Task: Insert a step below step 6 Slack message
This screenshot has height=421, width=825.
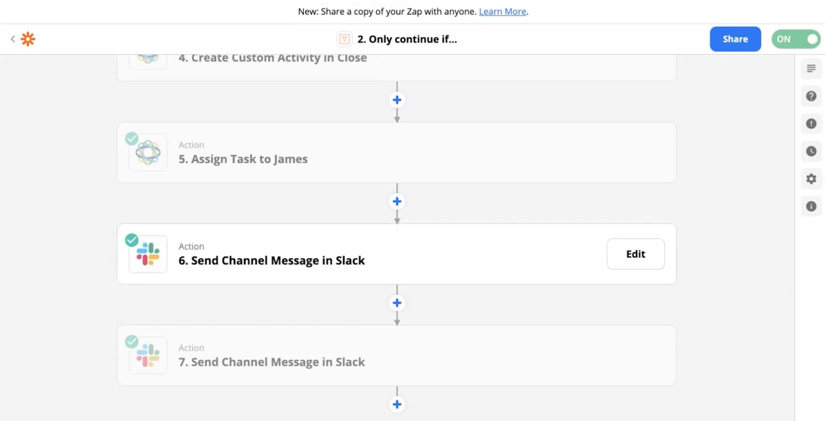Action: 397,303
